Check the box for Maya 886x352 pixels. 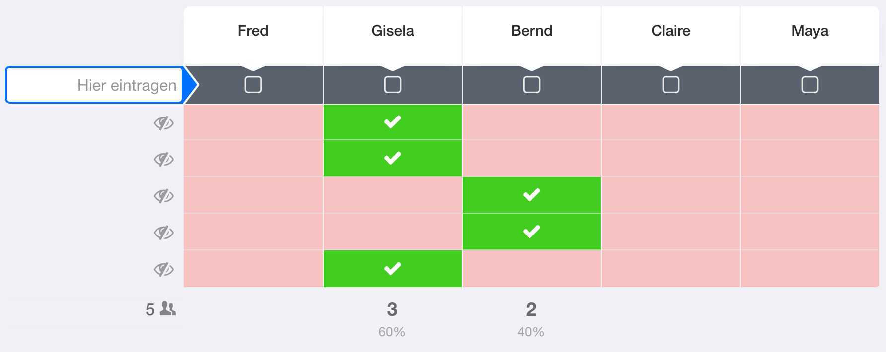click(810, 85)
